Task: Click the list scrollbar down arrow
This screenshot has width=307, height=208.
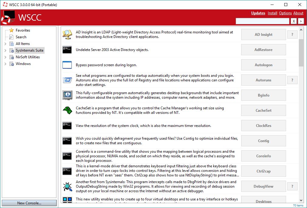Action: click(x=301, y=200)
